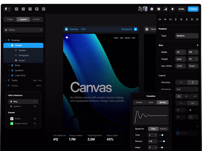Open the CMS panel icon in the toolbar

click(x=37, y=9)
